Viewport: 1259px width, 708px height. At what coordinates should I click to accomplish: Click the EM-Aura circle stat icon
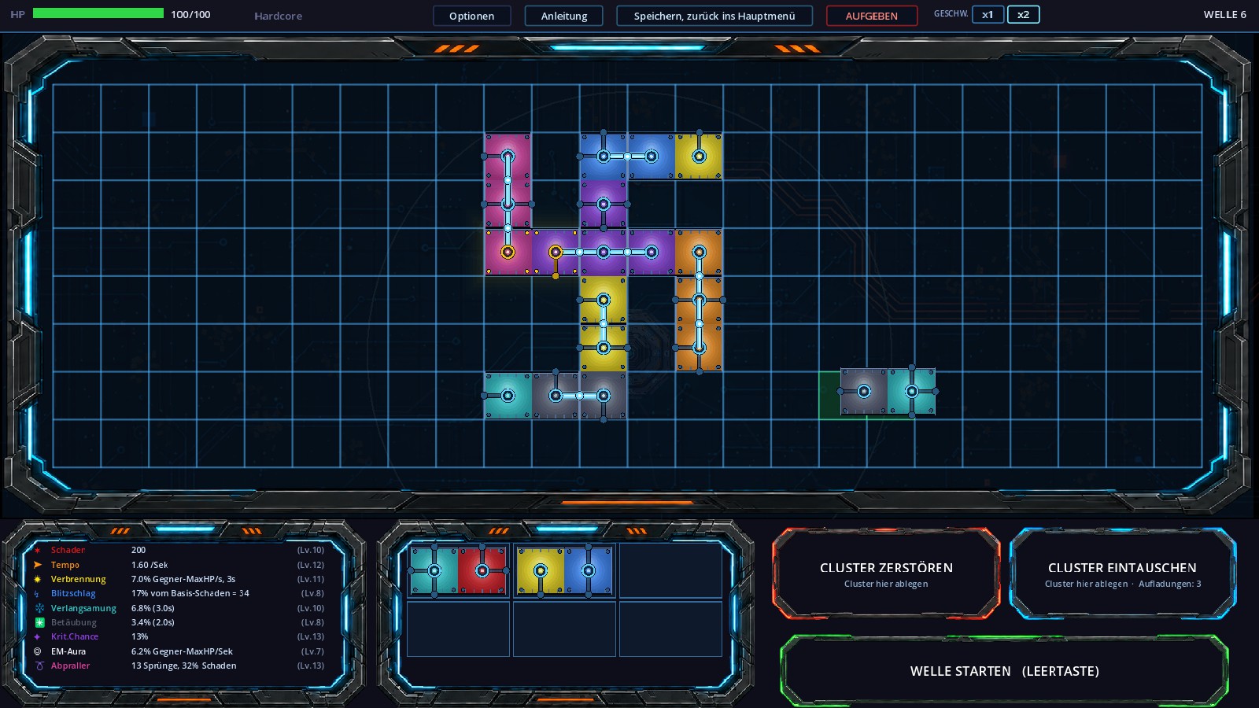coord(37,651)
